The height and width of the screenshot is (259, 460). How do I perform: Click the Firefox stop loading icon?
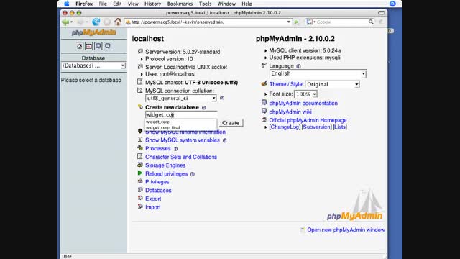click(x=107, y=22)
